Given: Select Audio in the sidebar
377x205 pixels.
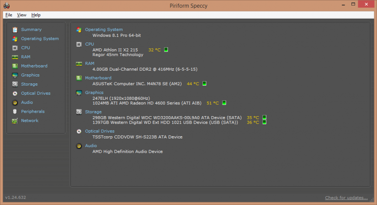Looking at the screenshot, I should point(27,102).
